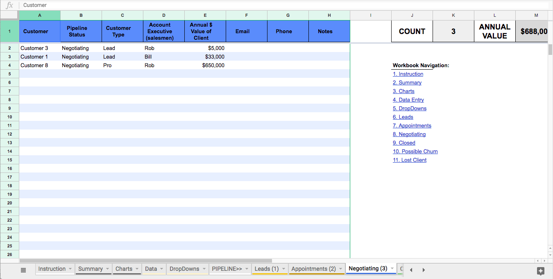Follow the 7. Appointments navigation link

pos(412,126)
